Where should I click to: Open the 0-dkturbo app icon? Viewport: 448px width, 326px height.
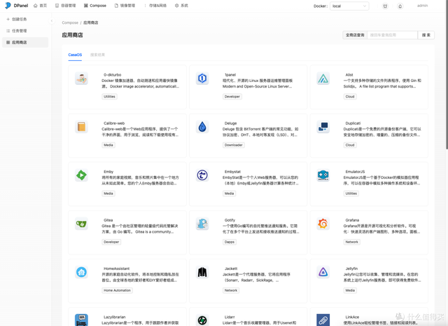point(81,79)
